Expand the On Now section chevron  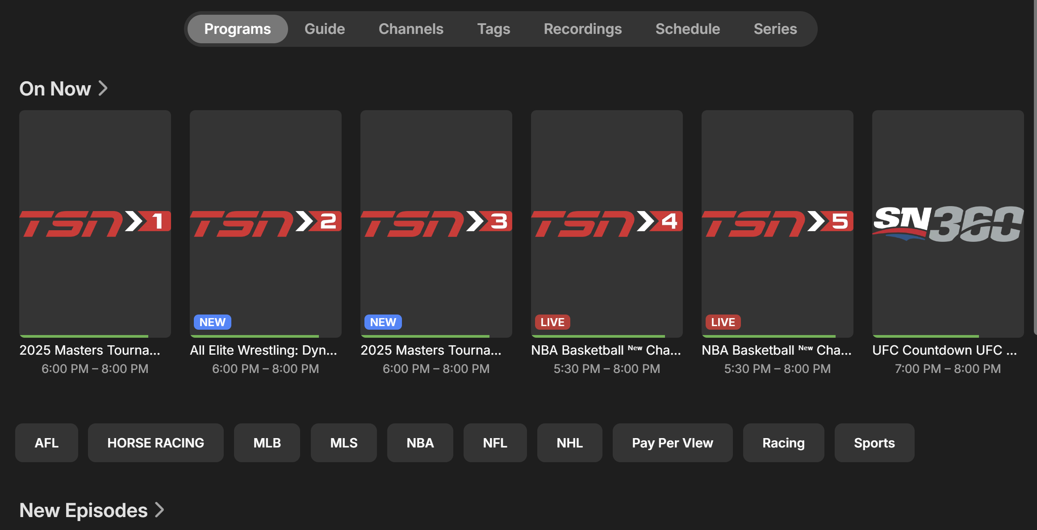pyautogui.click(x=103, y=88)
